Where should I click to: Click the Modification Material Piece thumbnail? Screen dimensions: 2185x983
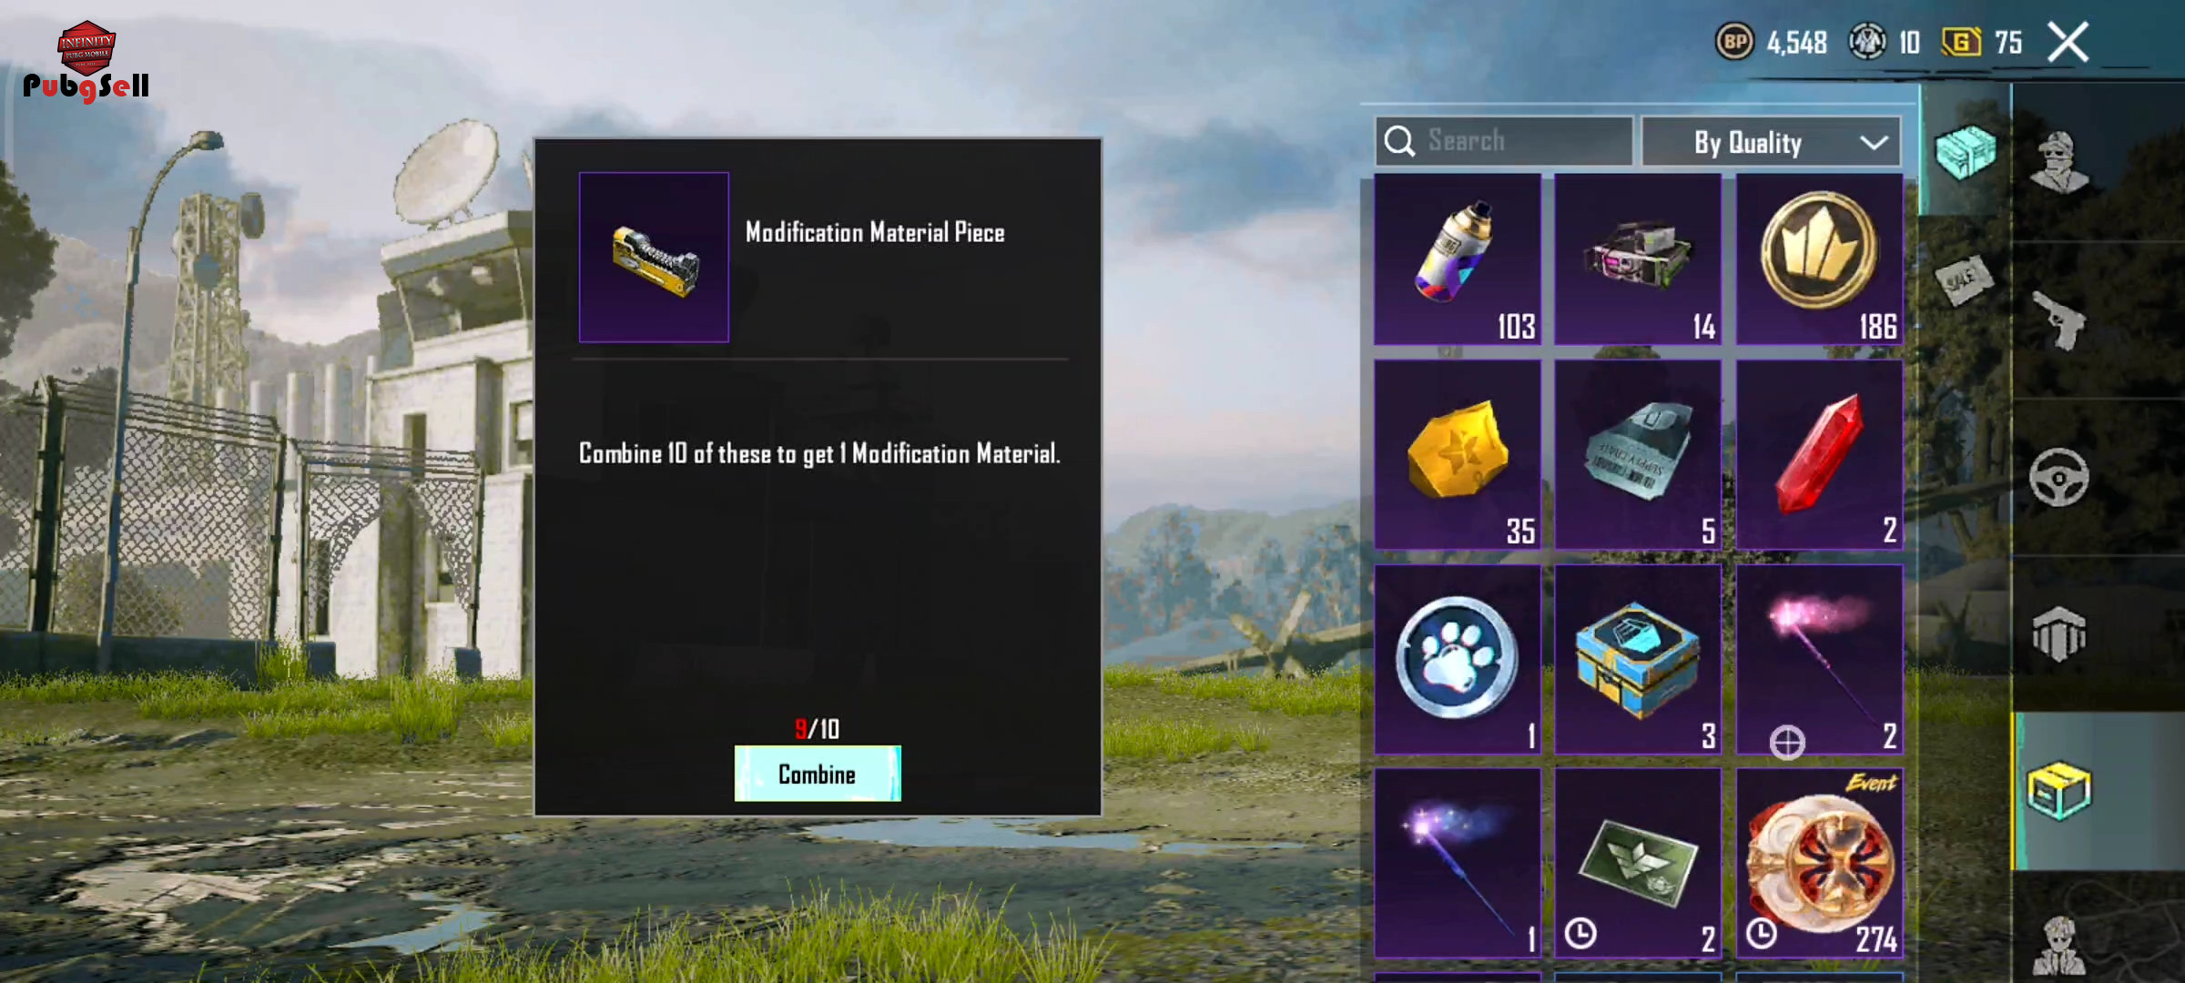pyautogui.click(x=654, y=258)
